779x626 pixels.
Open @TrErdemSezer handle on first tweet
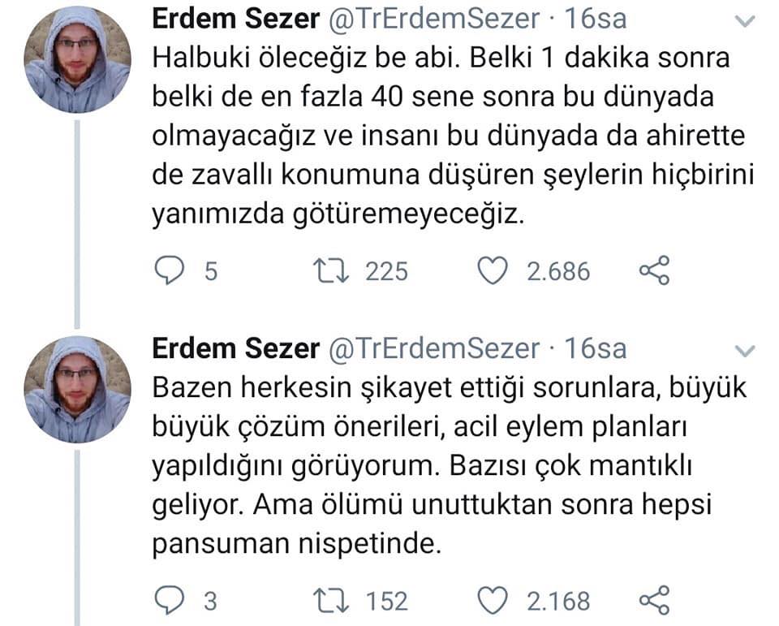point(433,19)
